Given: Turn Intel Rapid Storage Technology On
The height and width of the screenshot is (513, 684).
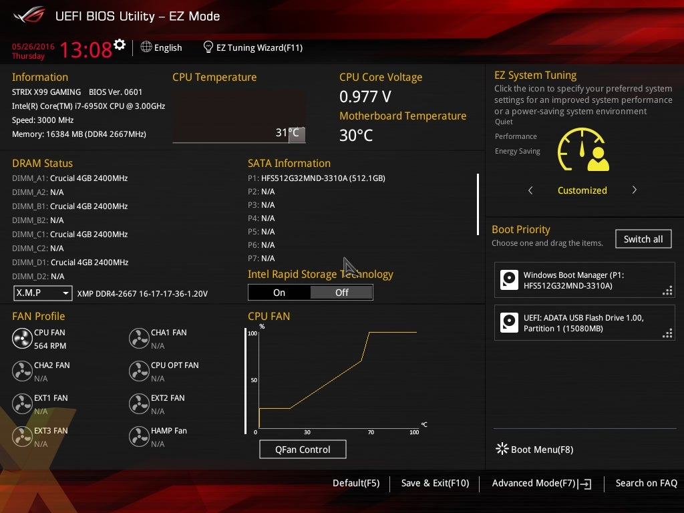Looking at the screenshot, I should (279, 293).
